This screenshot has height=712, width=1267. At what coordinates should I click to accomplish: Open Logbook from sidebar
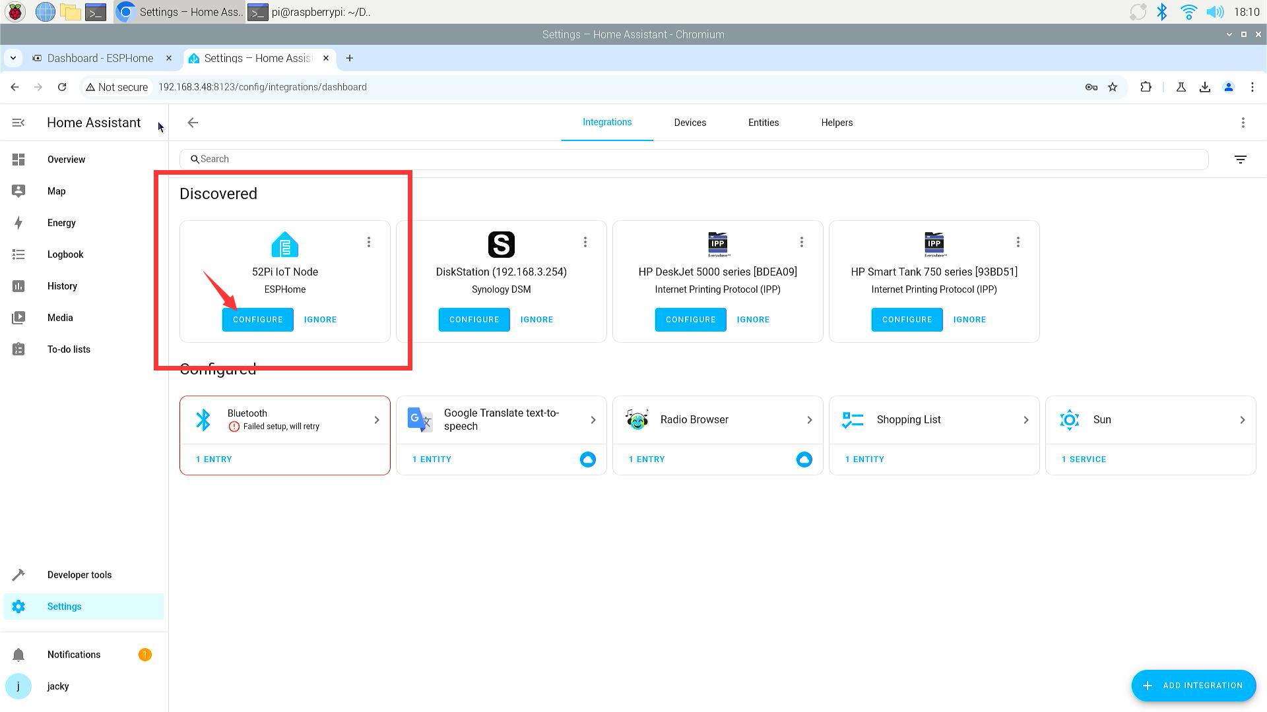pyautogui.click(x=84, y=254)
